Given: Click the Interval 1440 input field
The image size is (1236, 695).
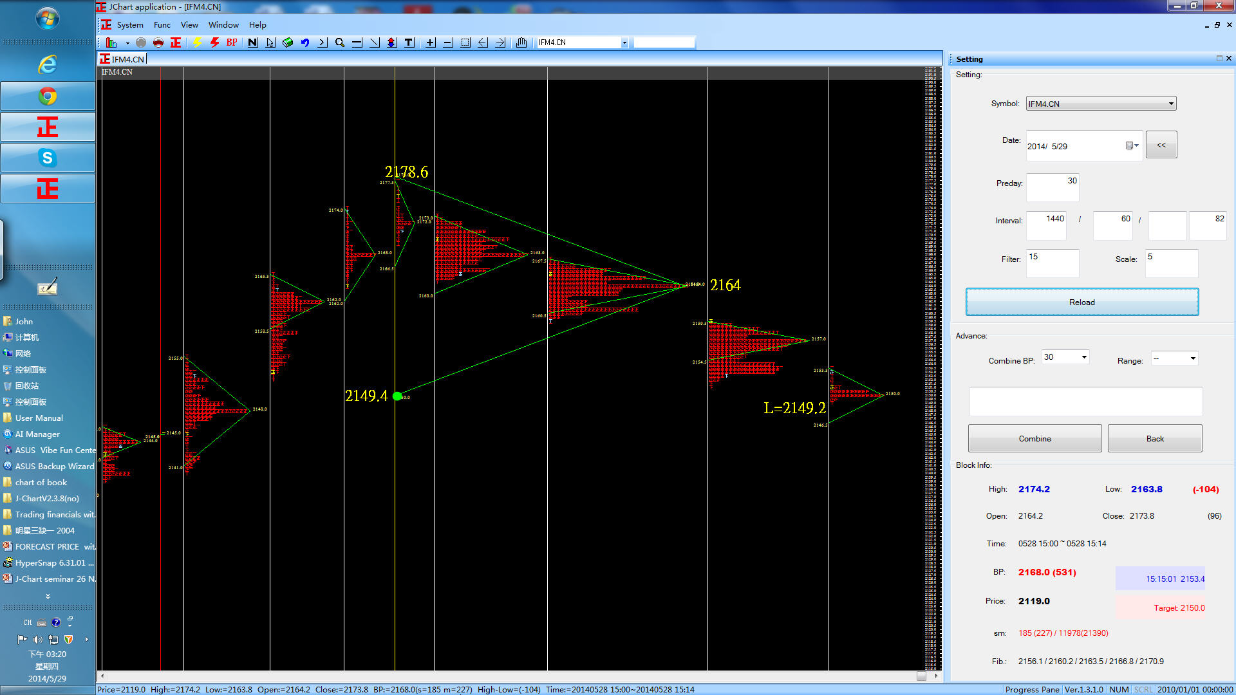Looking at the screenshot, I should [x=1046, y=225].
